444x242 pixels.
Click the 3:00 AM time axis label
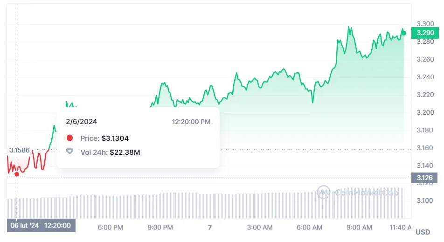point(260,227)
